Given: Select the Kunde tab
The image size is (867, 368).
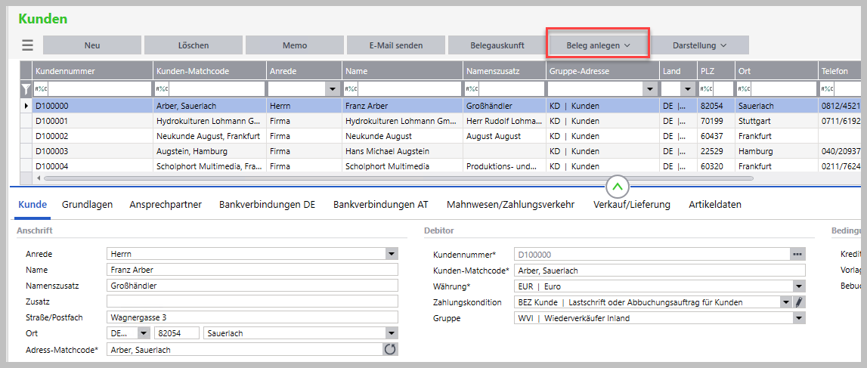Looking at the screenshot, I should pos(33,205).
